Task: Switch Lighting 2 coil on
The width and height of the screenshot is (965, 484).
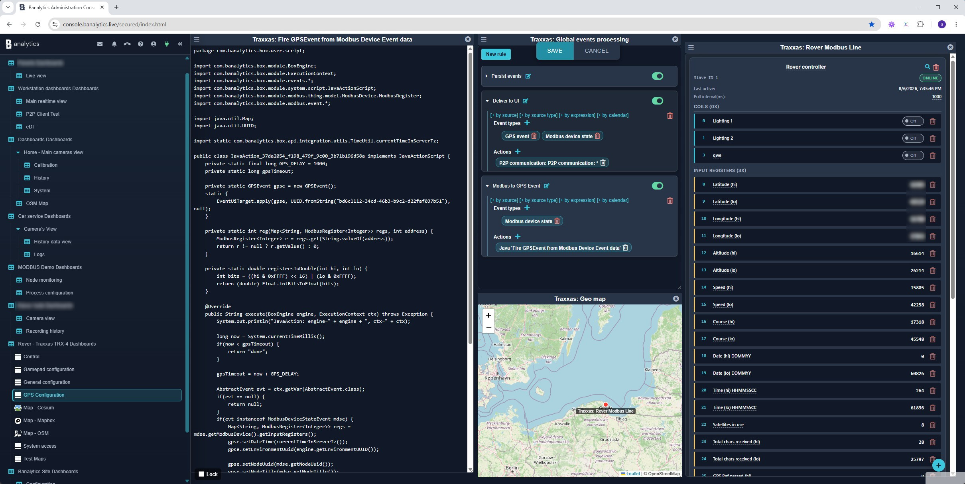Action: point(913,138)
